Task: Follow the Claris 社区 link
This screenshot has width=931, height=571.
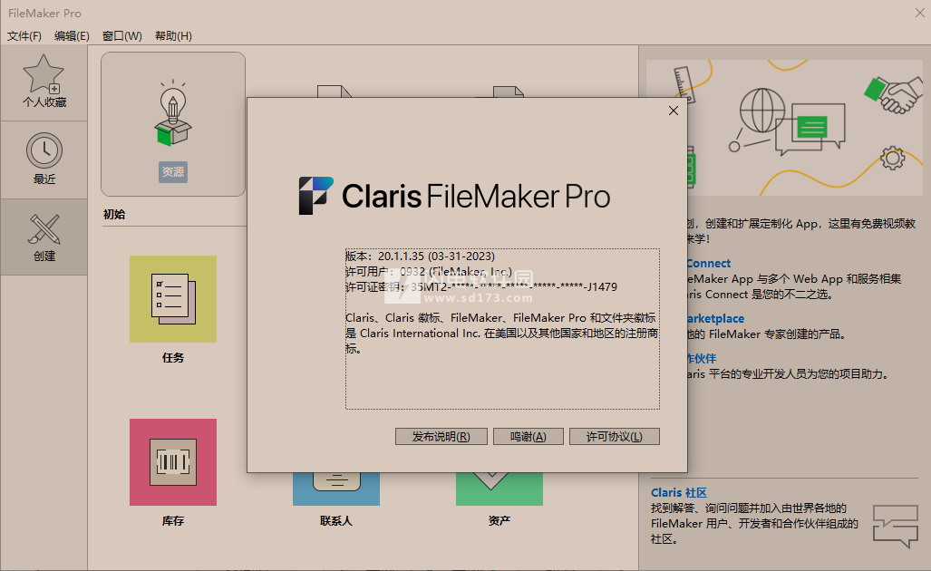Action: coord(679,493)
